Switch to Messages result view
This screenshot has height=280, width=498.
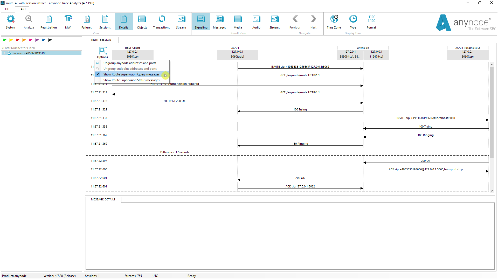pyautogui.click(x=219, y=22)
